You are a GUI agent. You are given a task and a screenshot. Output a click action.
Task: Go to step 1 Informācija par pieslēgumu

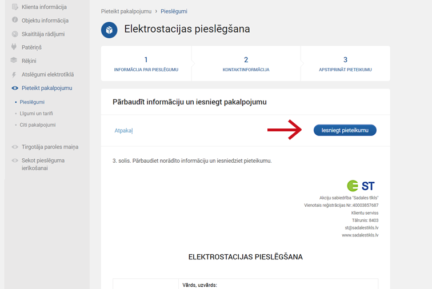(146, 63)
